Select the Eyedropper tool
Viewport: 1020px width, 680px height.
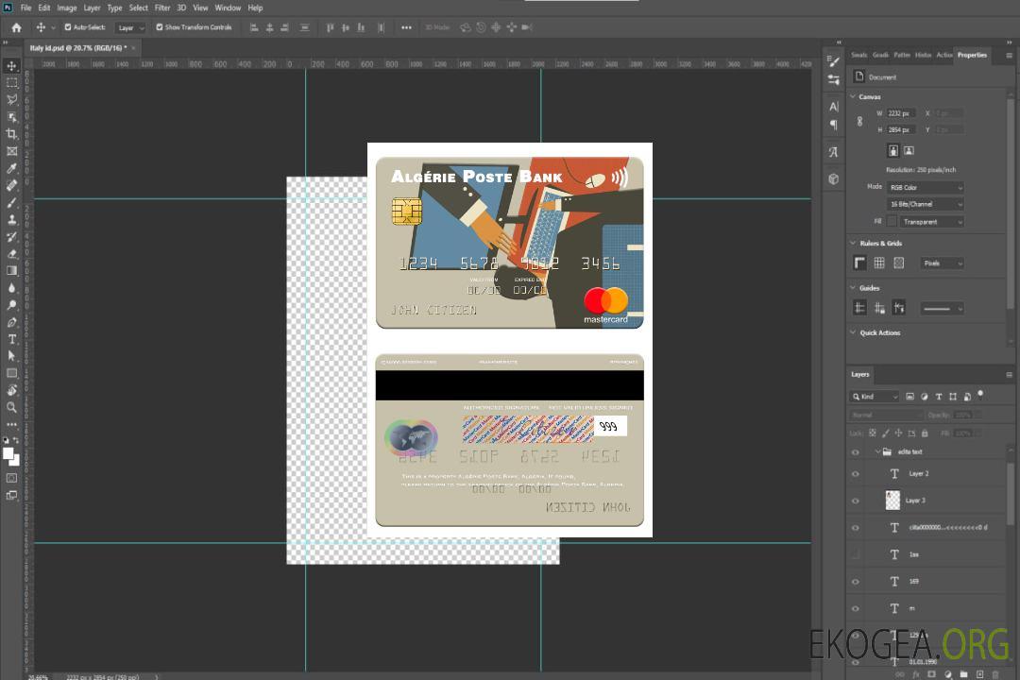(11, 168)
